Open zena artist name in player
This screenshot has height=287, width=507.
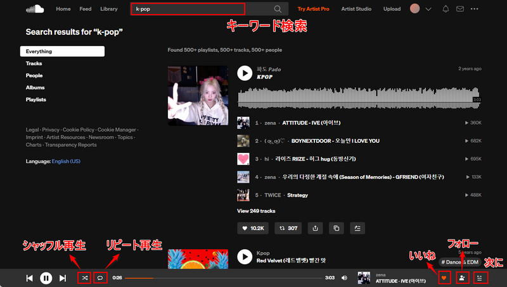[x=381, y=275]
